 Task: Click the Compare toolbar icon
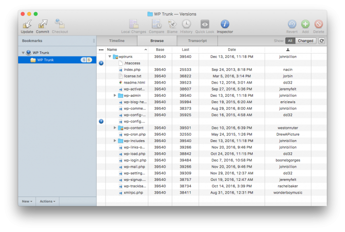[x=157, y=24]
